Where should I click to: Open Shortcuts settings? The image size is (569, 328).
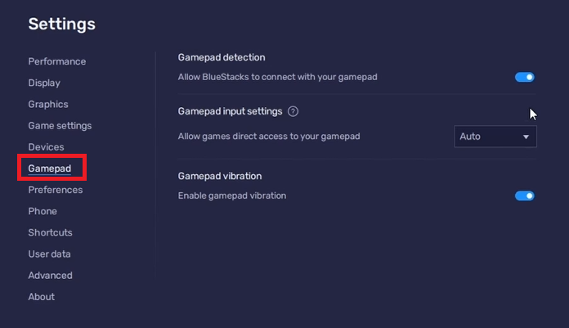(50, 232)
